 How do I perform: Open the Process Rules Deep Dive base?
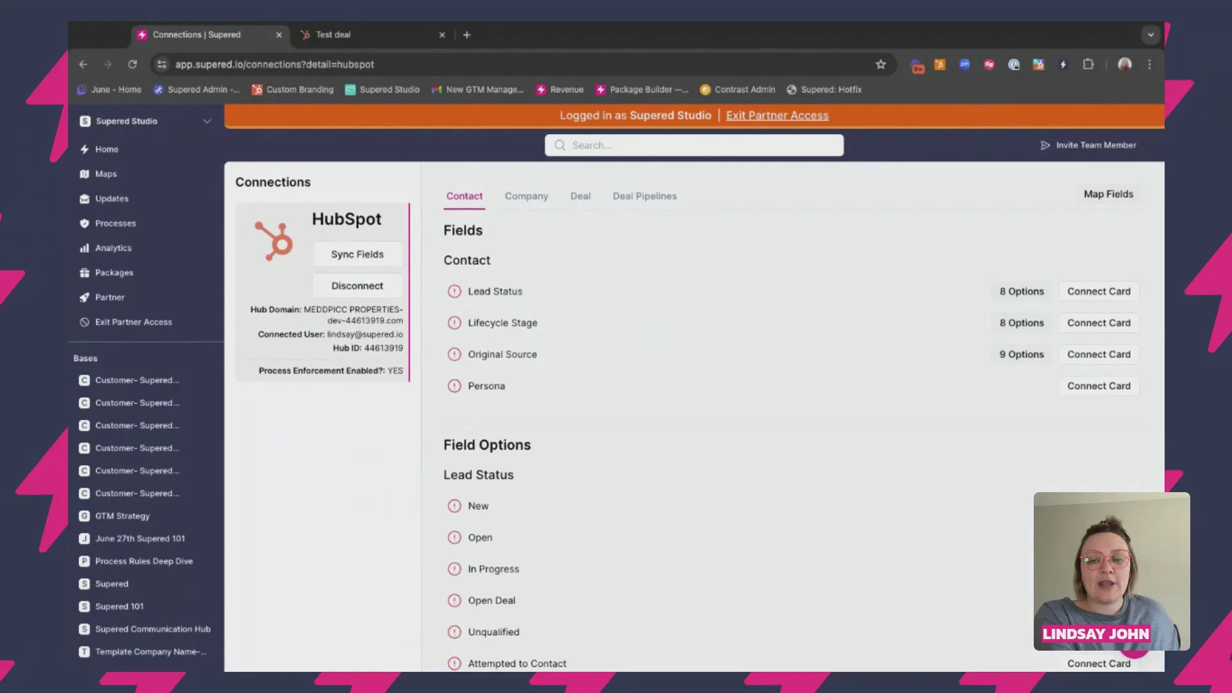[136, 561]
